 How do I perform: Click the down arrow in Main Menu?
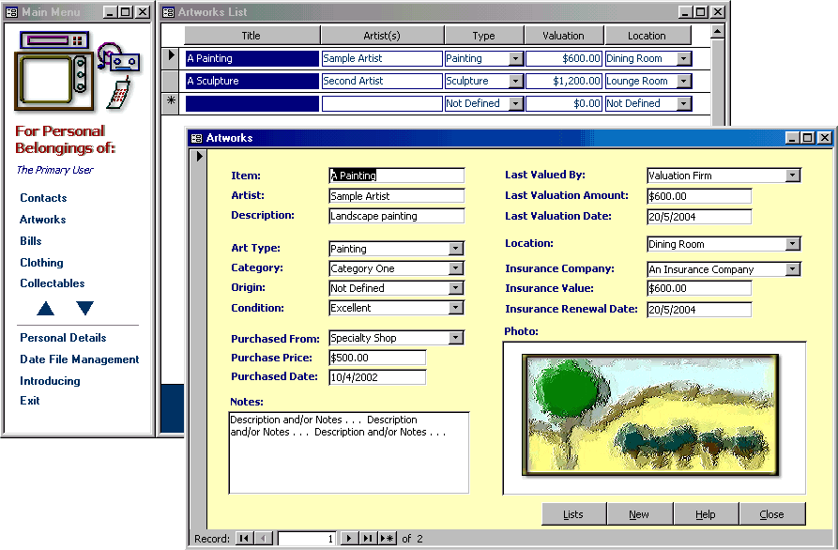pos(84,308)
